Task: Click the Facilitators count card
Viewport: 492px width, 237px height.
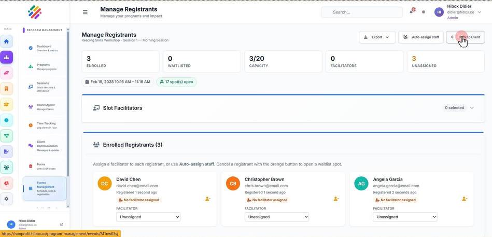Action: pos(364,62)
